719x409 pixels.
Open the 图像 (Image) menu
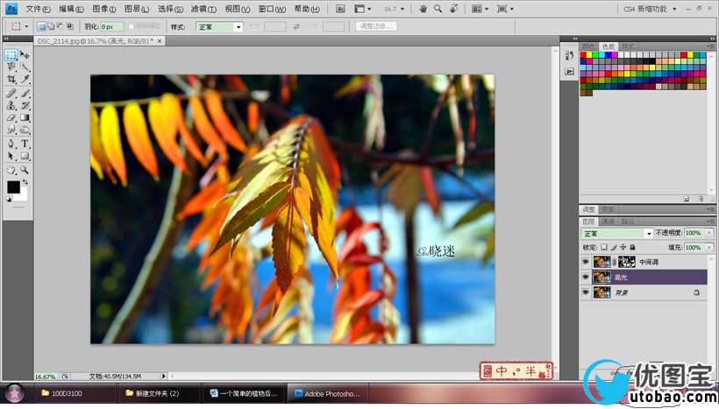(103, 9)
